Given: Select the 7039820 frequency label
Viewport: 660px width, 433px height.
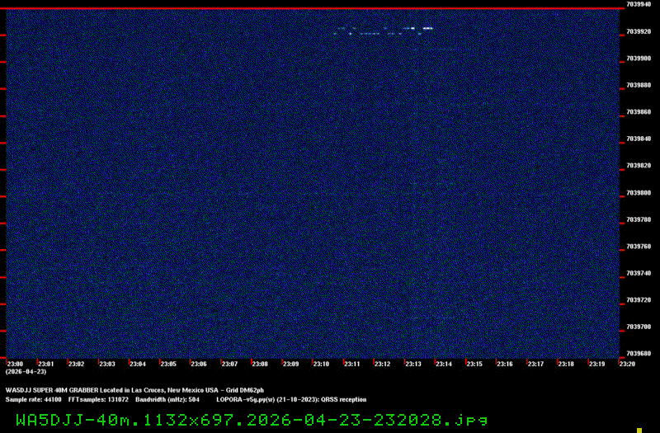Looking at the screenshot, I should (x=639, y=166).
